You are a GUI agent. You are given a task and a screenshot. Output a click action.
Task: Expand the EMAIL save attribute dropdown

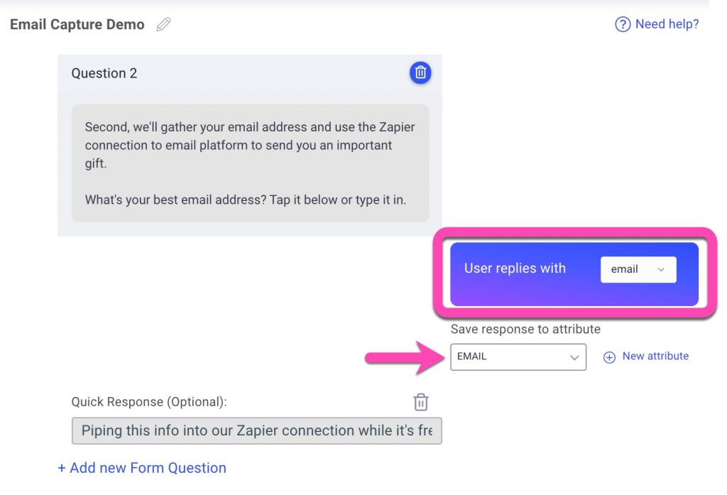click(x=518, y=357)
